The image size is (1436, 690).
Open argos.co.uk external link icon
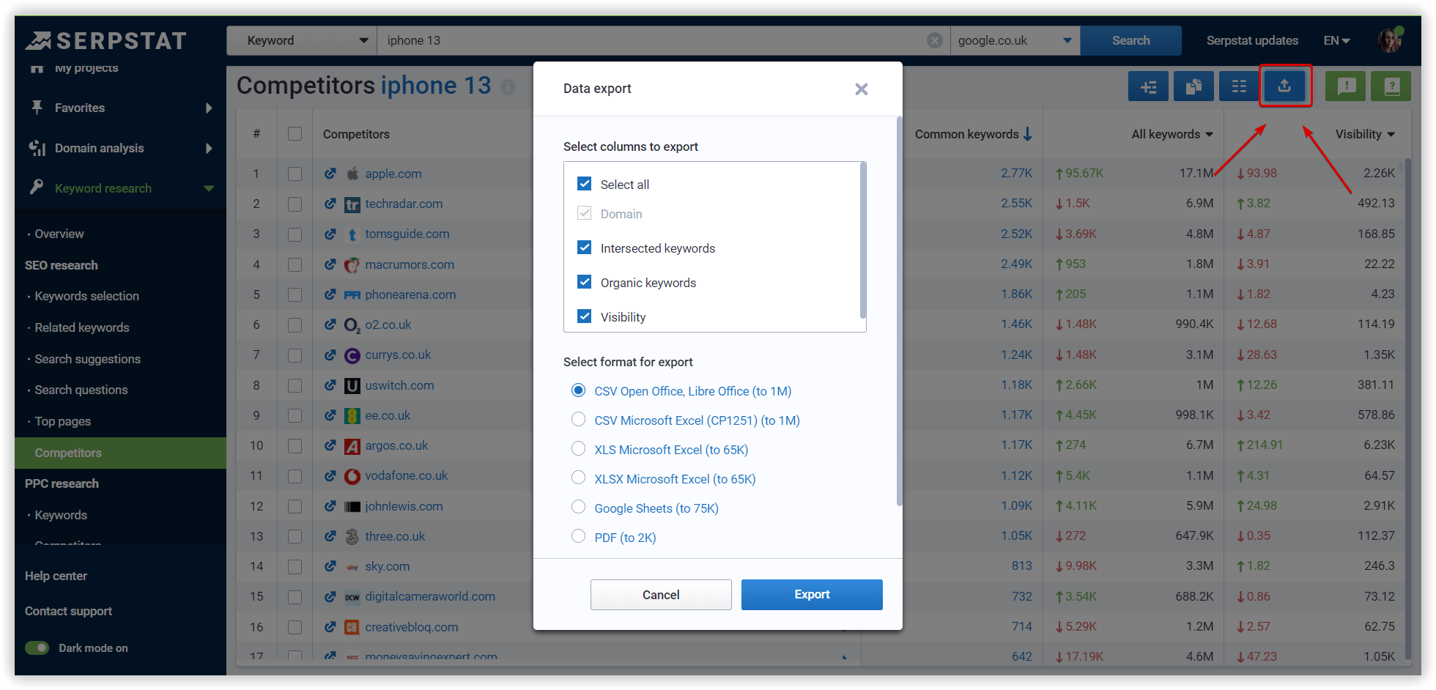(330, 445)
